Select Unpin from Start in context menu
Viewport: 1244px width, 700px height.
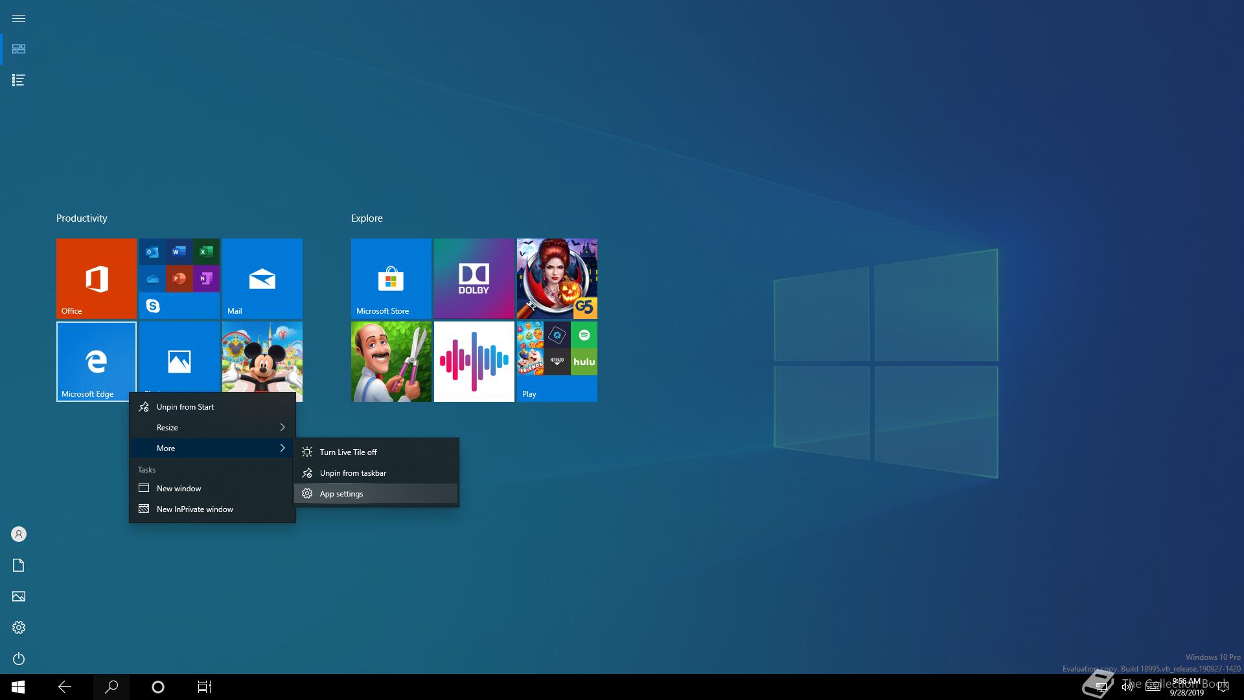213,407
